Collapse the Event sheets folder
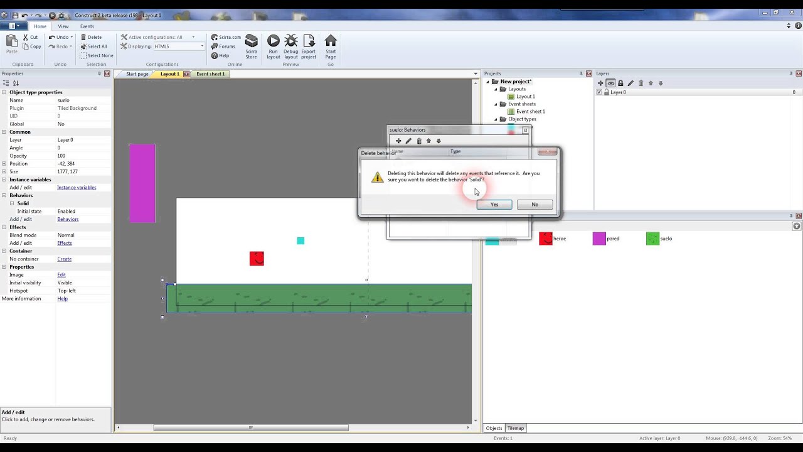This screenshot has height=452, width=803. 496,104
